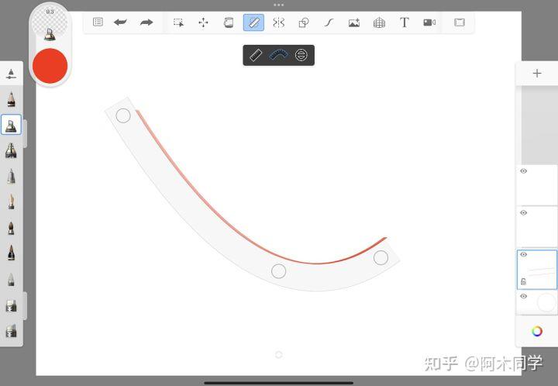Tap the small circle below the canvas
The image size is (558, 386).
click(x=279, y=354)
